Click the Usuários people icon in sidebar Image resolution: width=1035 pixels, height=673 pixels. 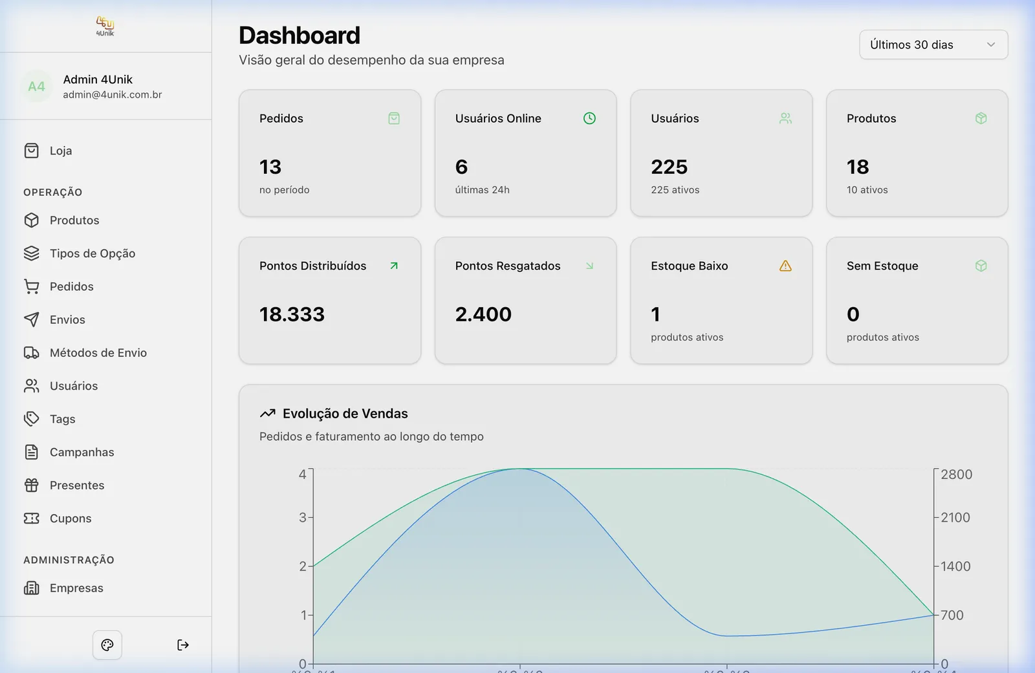tap(31, 386)
